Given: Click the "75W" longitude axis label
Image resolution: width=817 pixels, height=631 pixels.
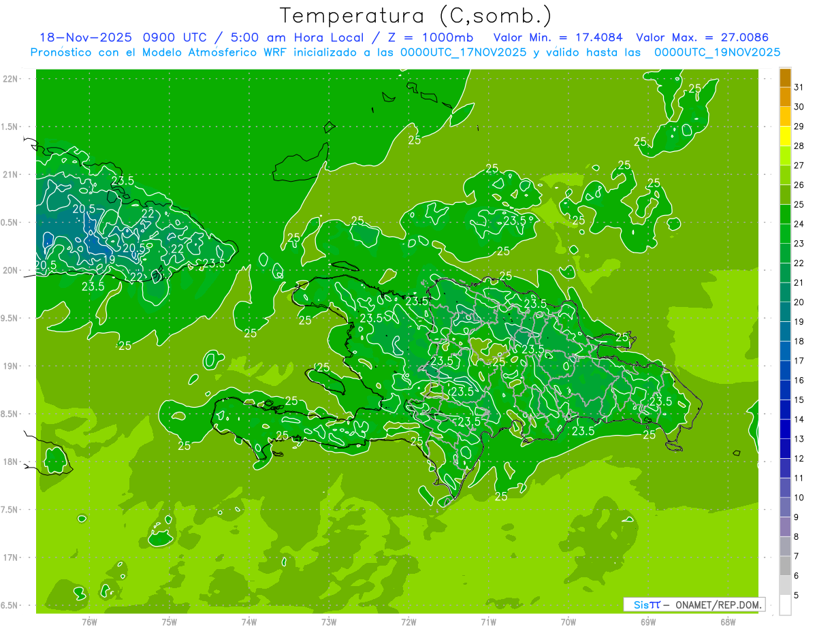Looking at the screenshot, I should (x=169, y=621).
